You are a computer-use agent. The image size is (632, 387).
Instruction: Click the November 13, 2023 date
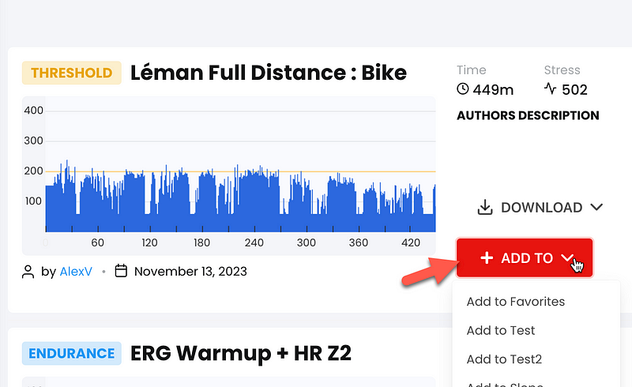click(190, 272)
